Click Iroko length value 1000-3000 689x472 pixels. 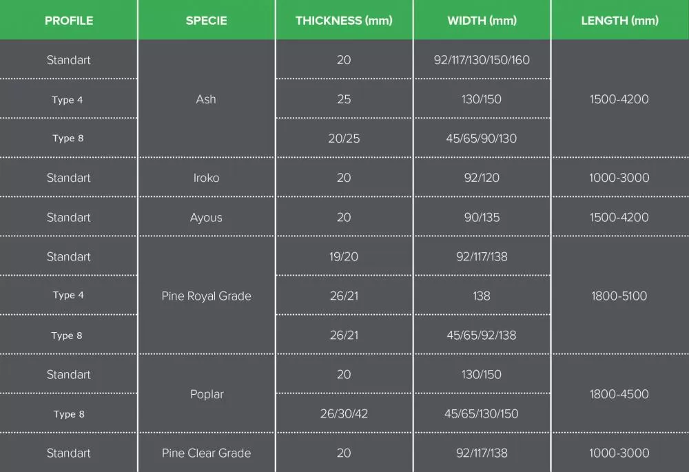pyautogui.click(x=619, y=178)
